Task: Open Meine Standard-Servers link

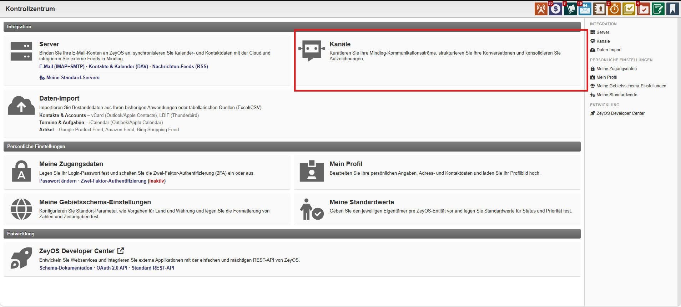Action: coord(72,78)
